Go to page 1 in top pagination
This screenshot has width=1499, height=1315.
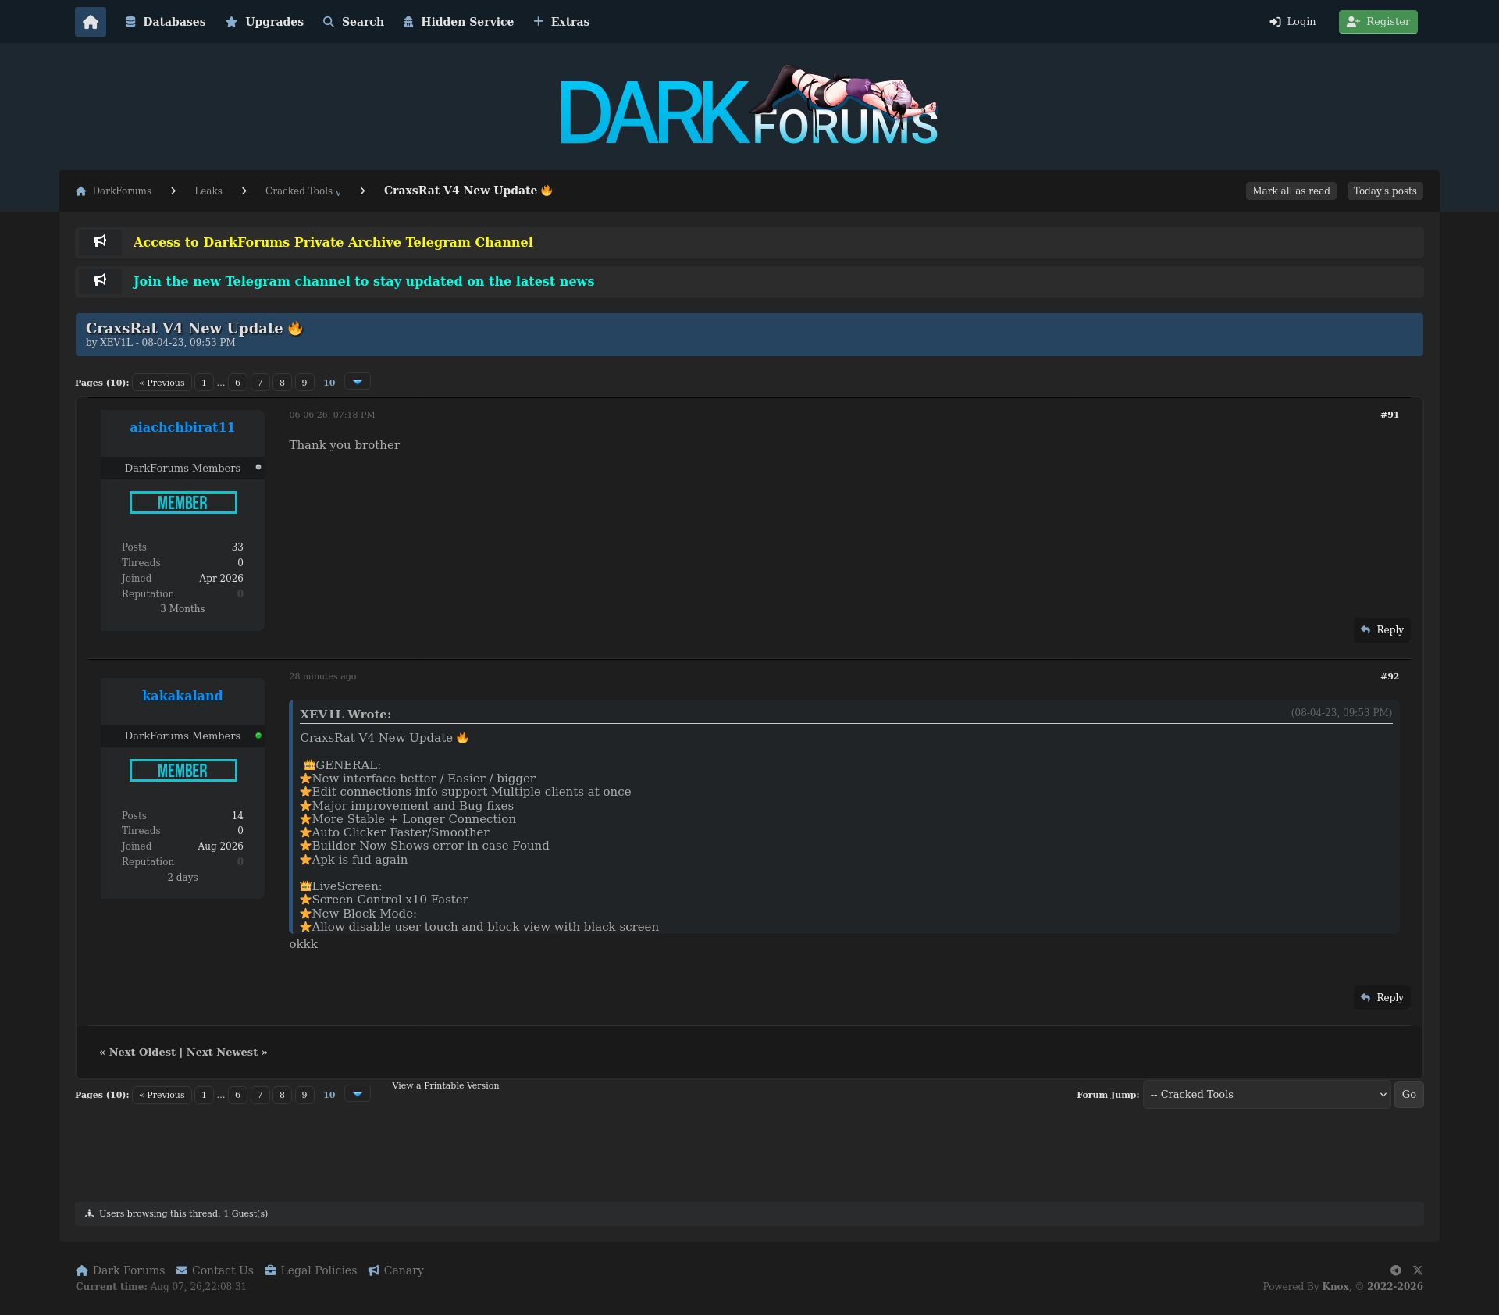pyautogui.click(x=204, y=383)
